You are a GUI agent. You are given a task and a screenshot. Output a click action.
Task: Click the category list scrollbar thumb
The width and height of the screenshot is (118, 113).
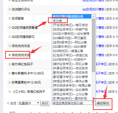(93, 45)
